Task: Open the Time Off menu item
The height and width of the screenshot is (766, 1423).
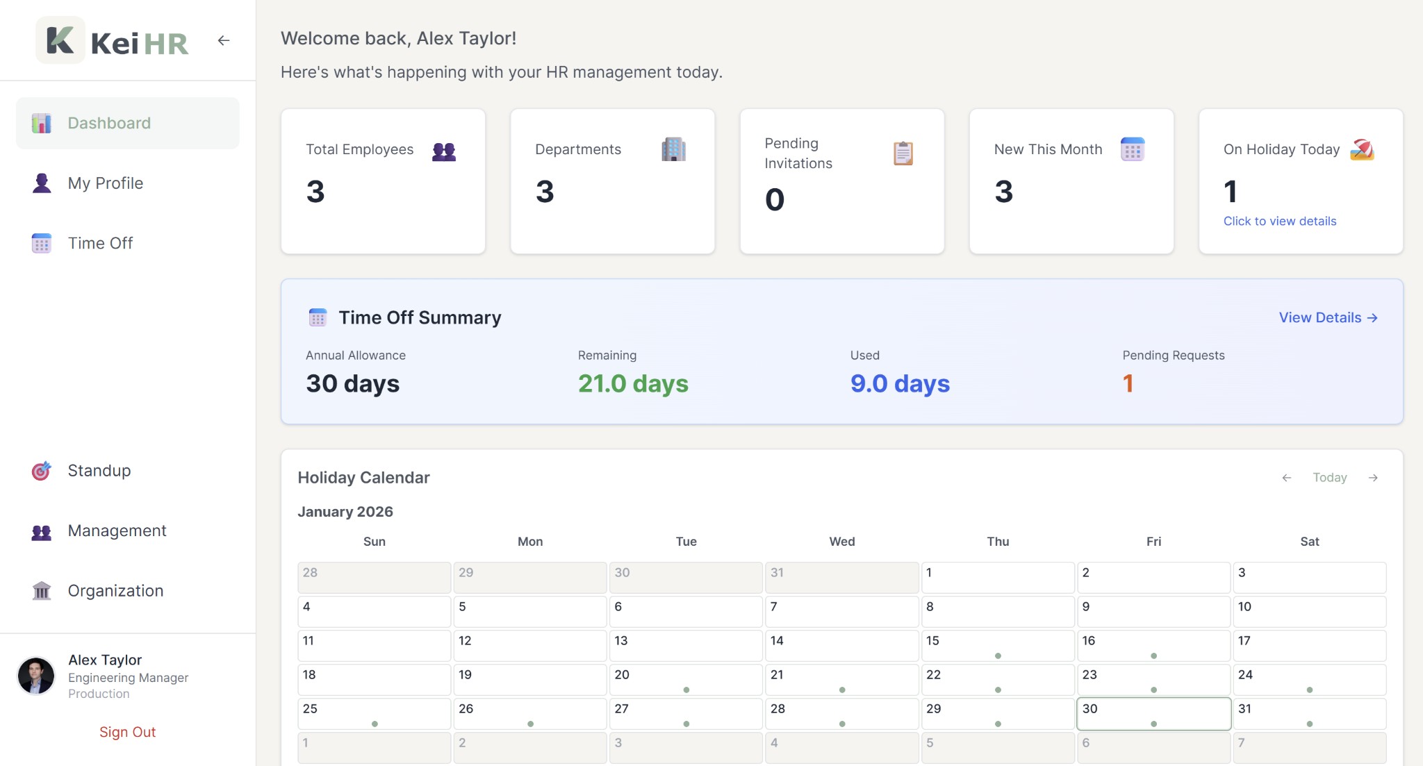Action: 100,244
